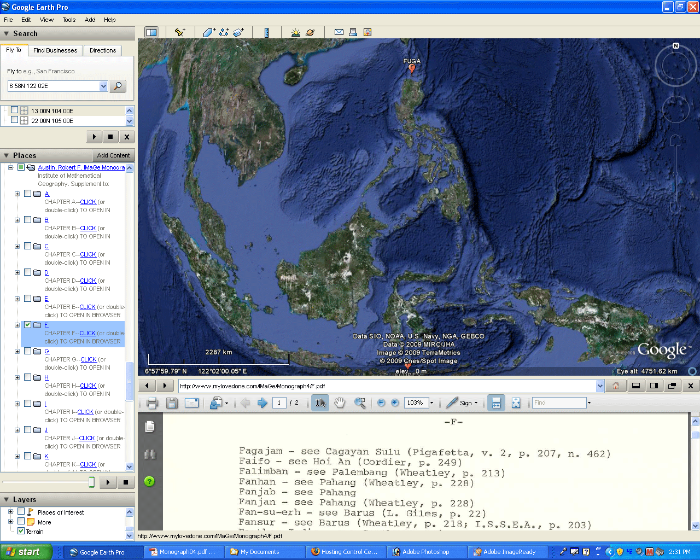Open the PDF Sign button menu
700x560 pixels.
(x=462, y=403)
